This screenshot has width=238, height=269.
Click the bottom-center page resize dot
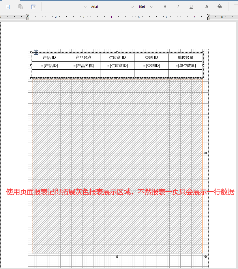click(x=117, y=257)
